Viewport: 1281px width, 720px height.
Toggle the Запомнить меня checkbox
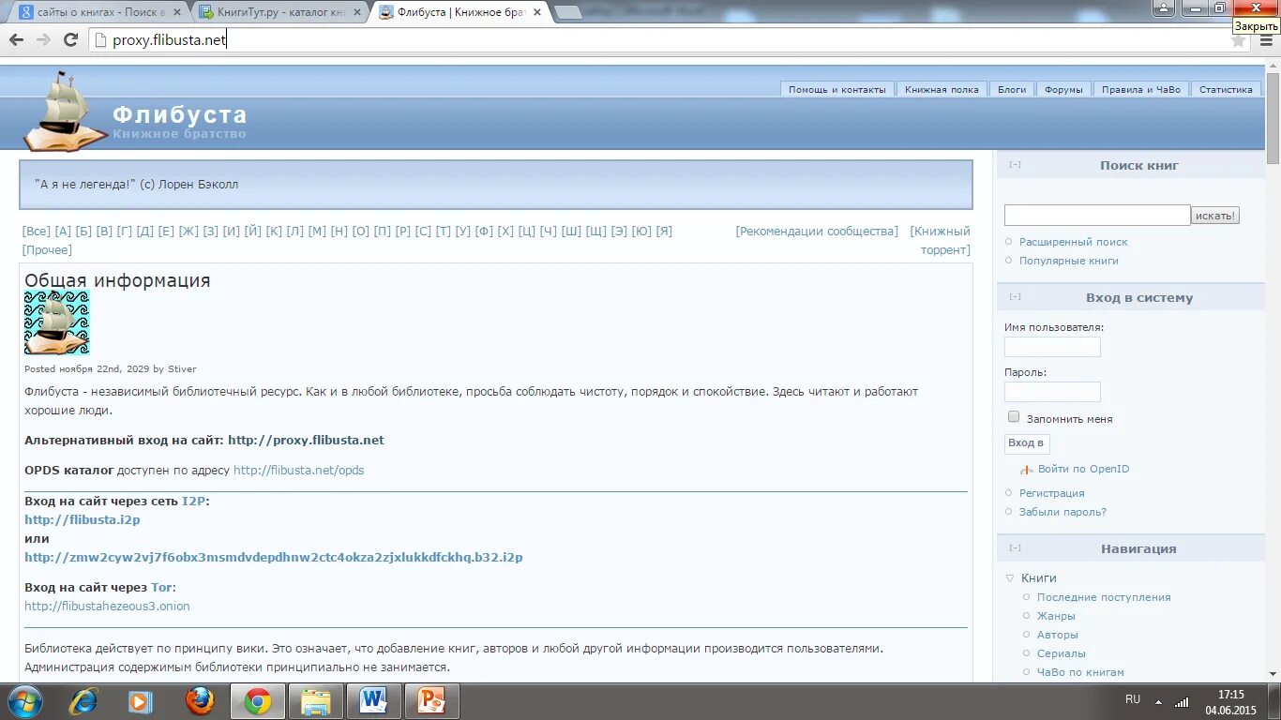pyautogui.click(x=1014, y=417)
